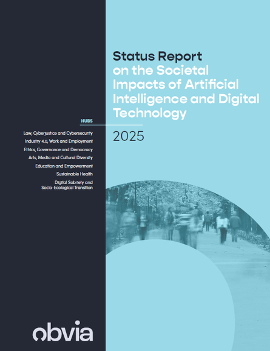Select 'Socio-Ecological Transition' hub text line
The height and width of the screenshot is (351, 270).
[67, 188]
